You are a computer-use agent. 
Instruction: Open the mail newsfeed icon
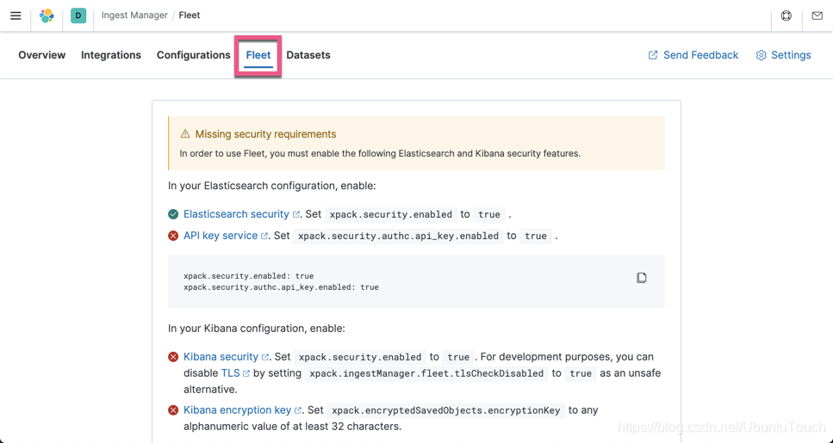[817, 15]
